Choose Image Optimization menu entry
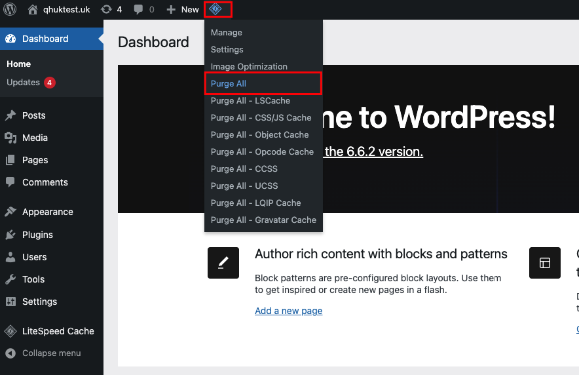 pyautogui.click(x=249, y=66)
